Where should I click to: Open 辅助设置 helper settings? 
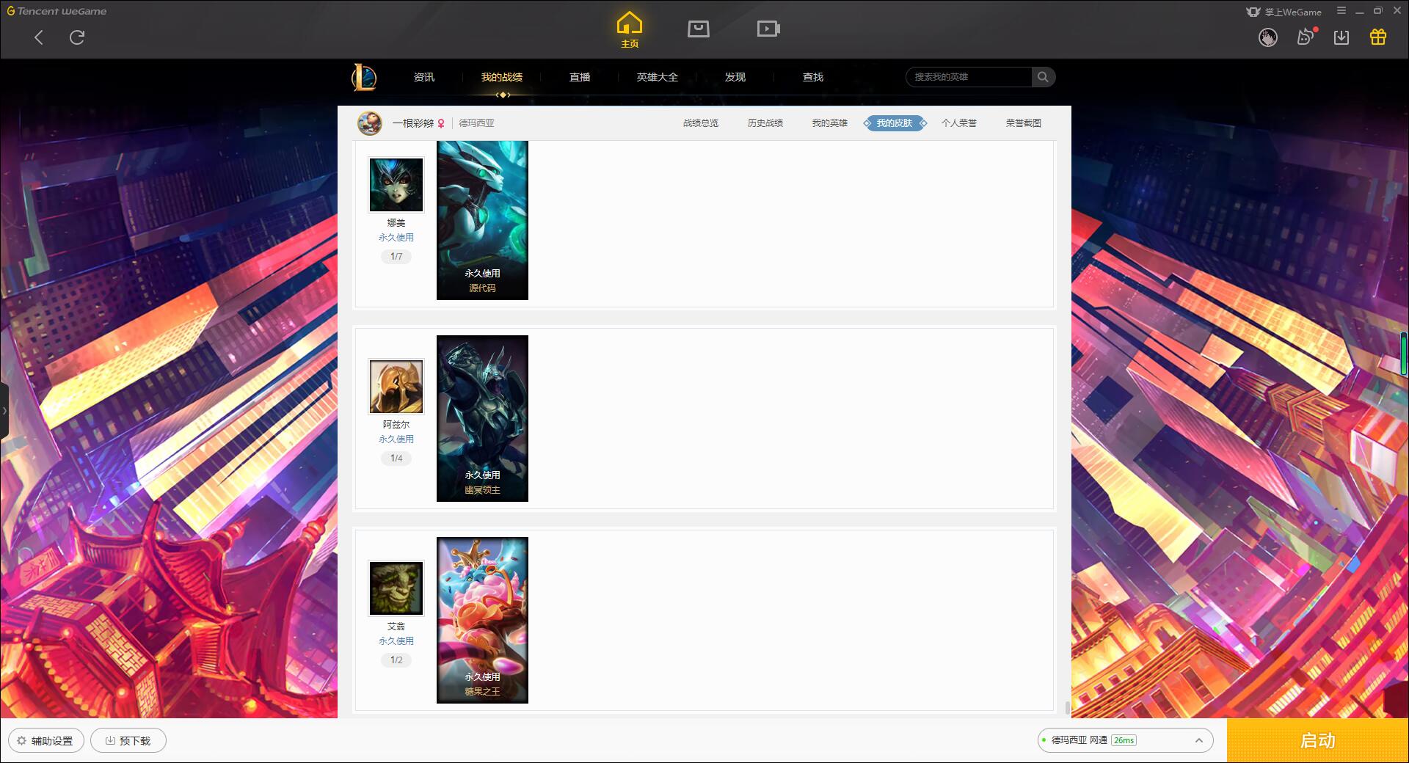point(45,741)
